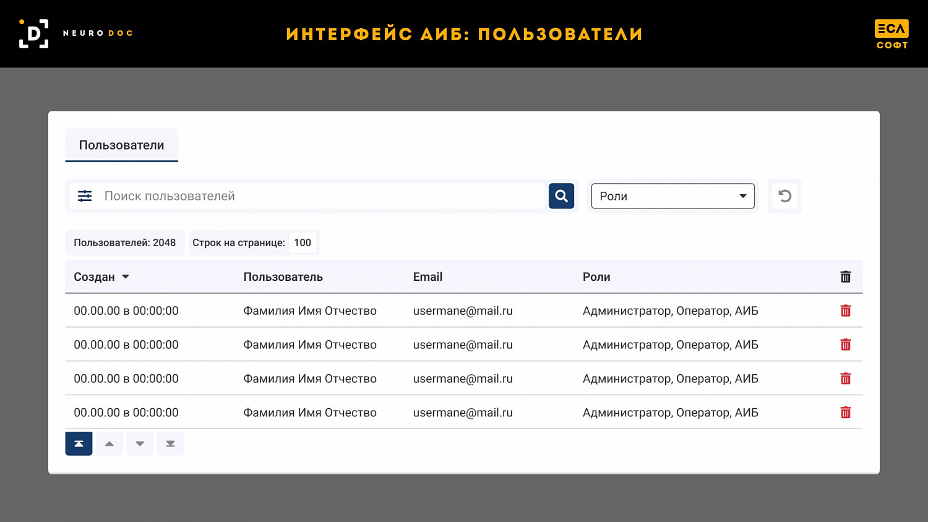Click the black trash icon in table header
The height and width of the screenshot is (522, 928).
click(x=846, y=277)
